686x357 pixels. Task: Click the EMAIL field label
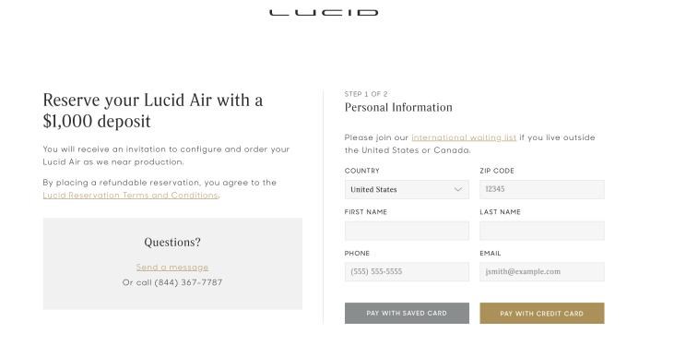tap(490, 254)
